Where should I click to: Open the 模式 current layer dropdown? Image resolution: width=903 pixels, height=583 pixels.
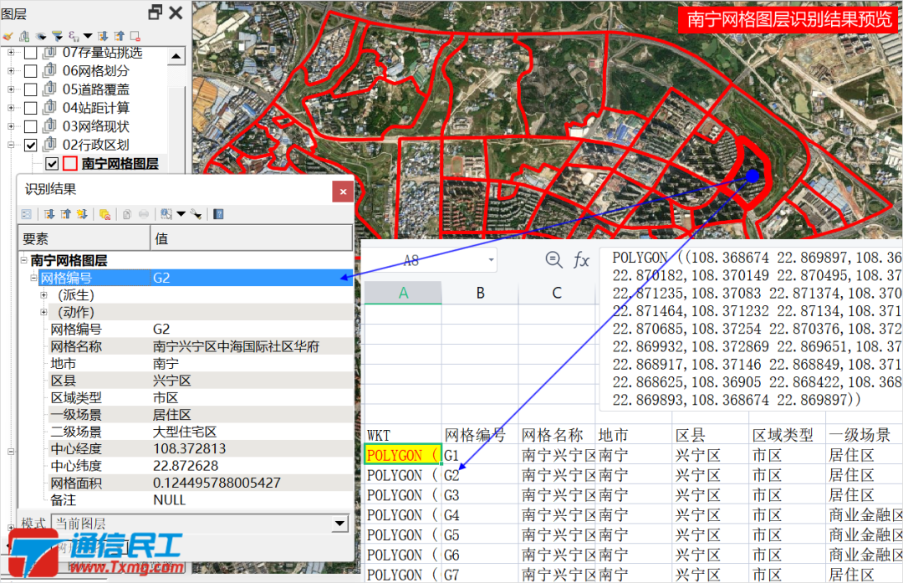[339, 524]
